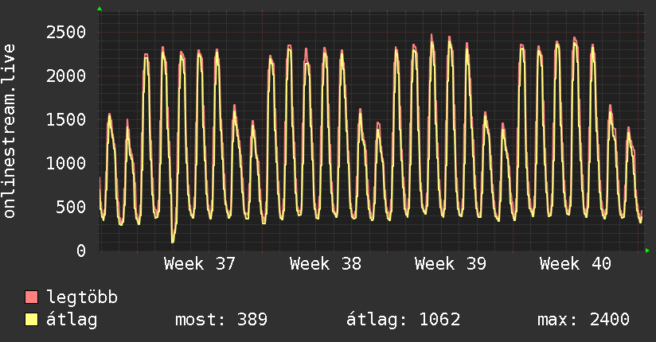Click the 2000 y-axis tick label
The width and height of the screenshot is (656, 342).
click(66, 76)
